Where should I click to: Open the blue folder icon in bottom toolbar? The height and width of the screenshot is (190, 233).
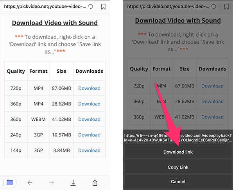tap(10, 182)
